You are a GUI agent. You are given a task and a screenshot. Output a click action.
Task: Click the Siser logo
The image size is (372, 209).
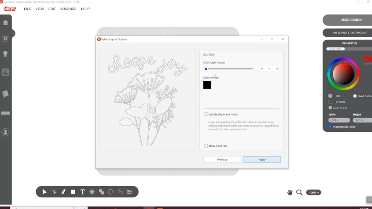click(10, 9)
